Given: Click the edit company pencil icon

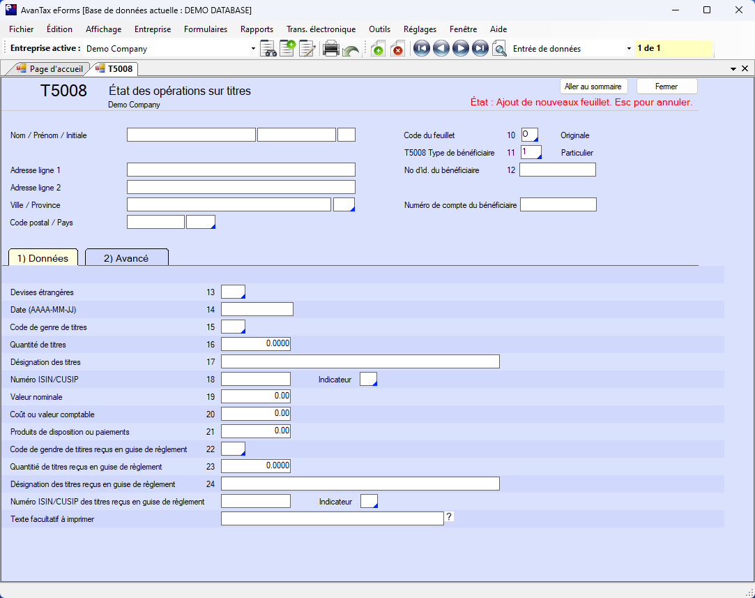Looking at the screenshot, I should (307, 49).
